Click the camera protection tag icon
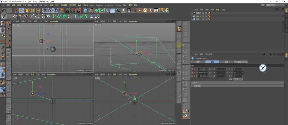288x125 pixels. (x=209, y=13)
